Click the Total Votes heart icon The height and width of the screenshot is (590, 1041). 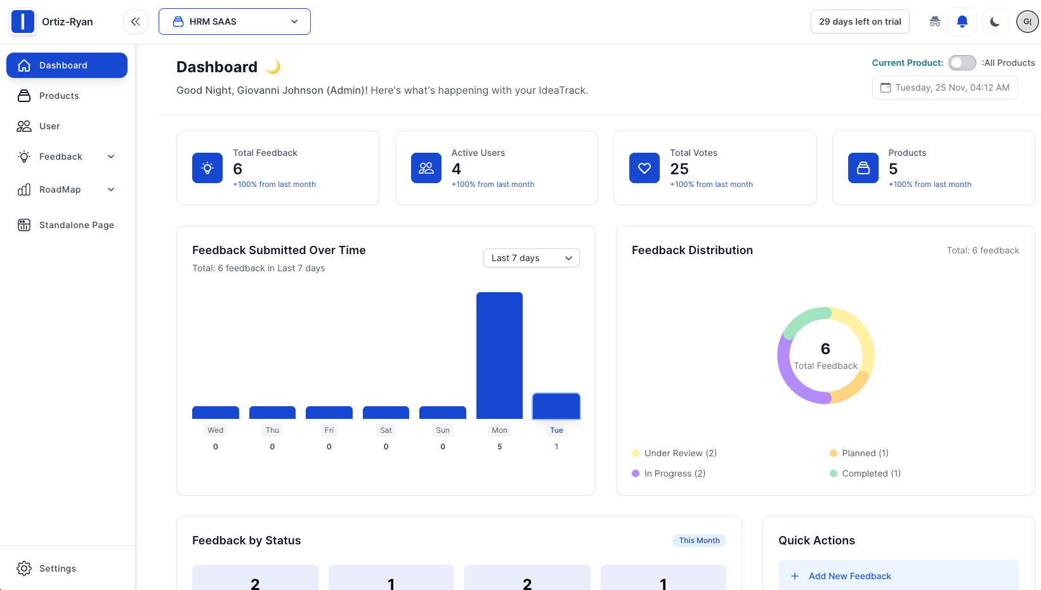click(x=645, y=168)
